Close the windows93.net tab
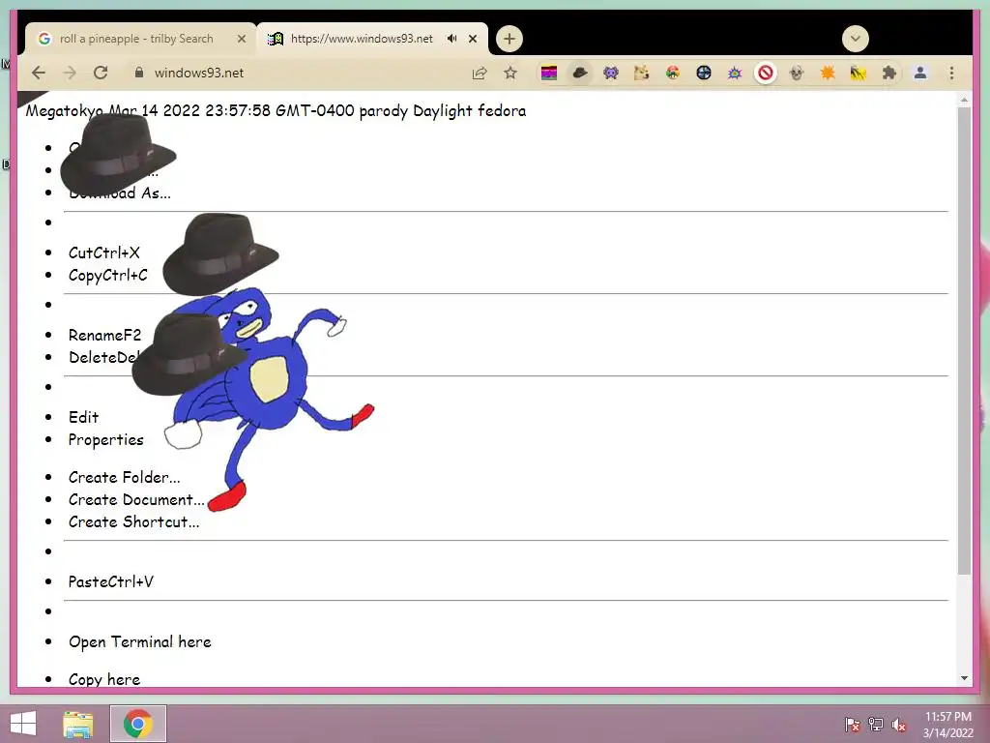Screen dimensions: 990x743 point(472,39)
